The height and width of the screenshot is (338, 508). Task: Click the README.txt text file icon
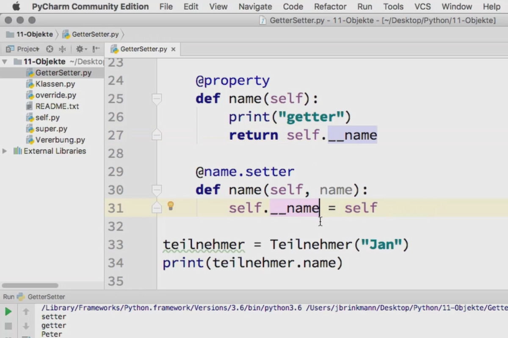click(30, 106)
